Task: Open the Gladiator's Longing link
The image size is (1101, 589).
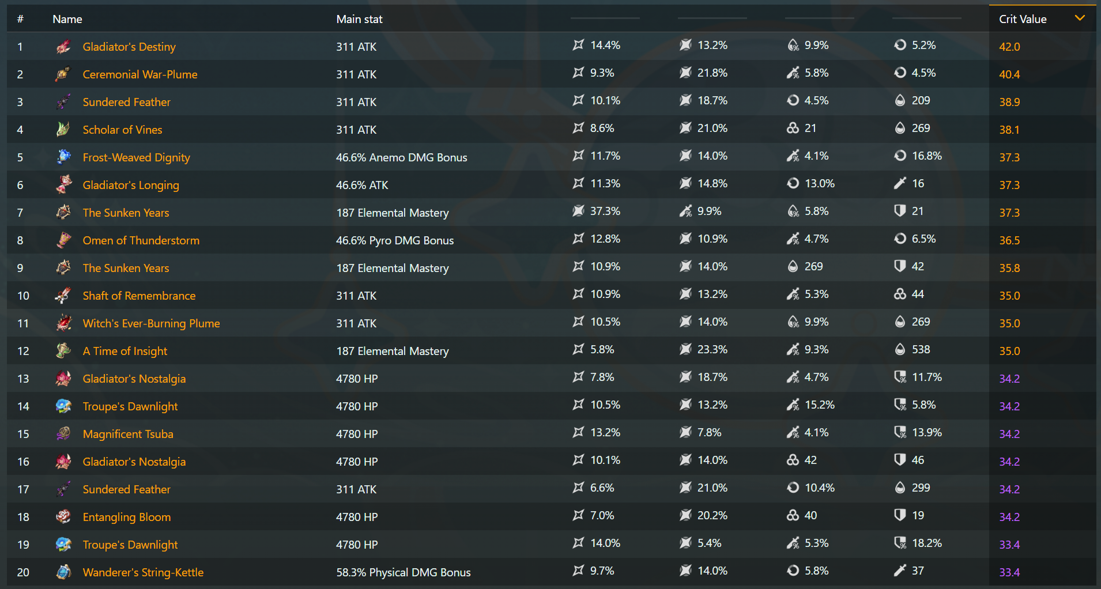Action: click(131, 185)
